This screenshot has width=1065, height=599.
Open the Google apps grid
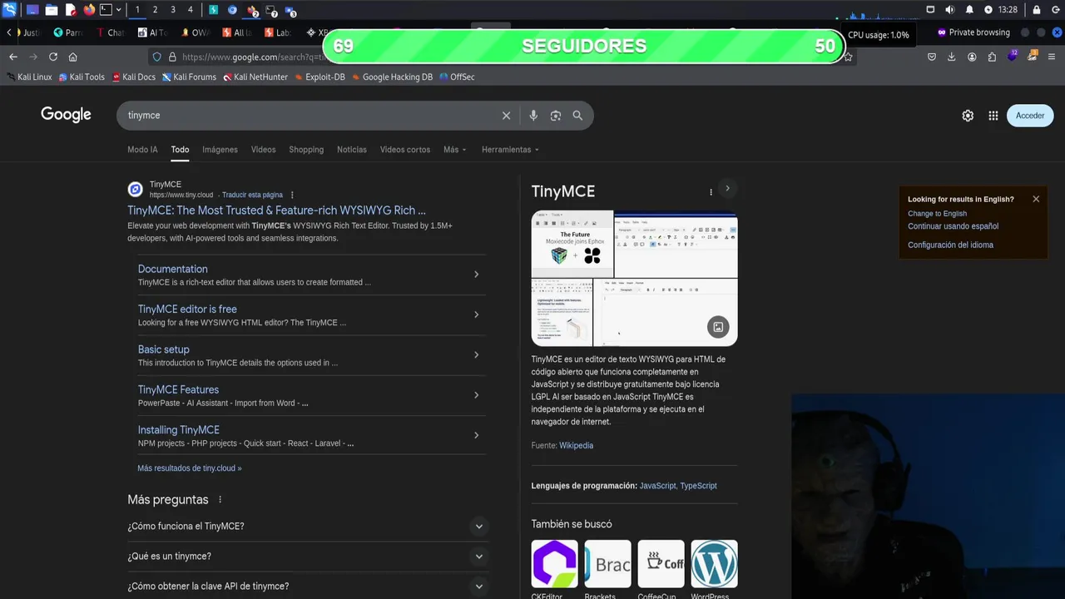(x=993, y=116)
